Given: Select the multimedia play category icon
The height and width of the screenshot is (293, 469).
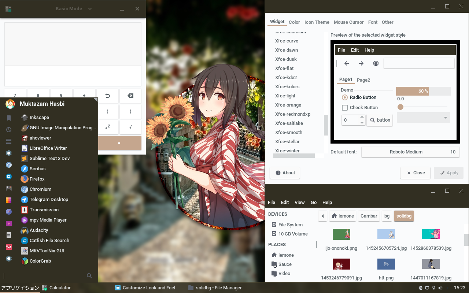Looking at the screenshot, I should (9, 223).
